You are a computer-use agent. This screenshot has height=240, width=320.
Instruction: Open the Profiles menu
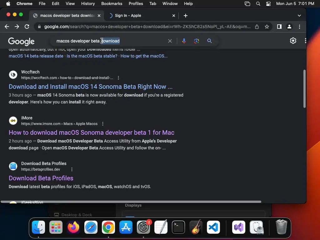(x=136, y=3)
